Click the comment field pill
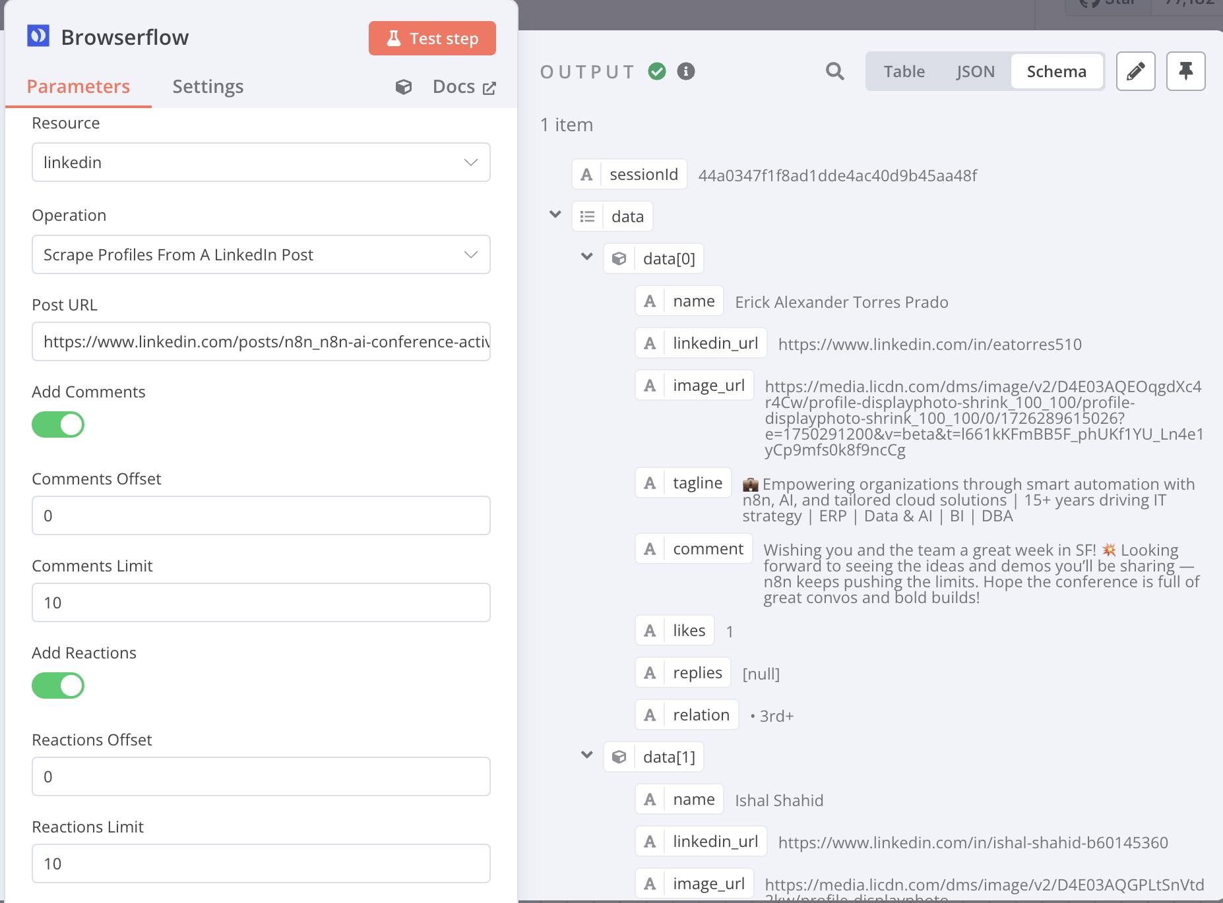 [694, 548]
